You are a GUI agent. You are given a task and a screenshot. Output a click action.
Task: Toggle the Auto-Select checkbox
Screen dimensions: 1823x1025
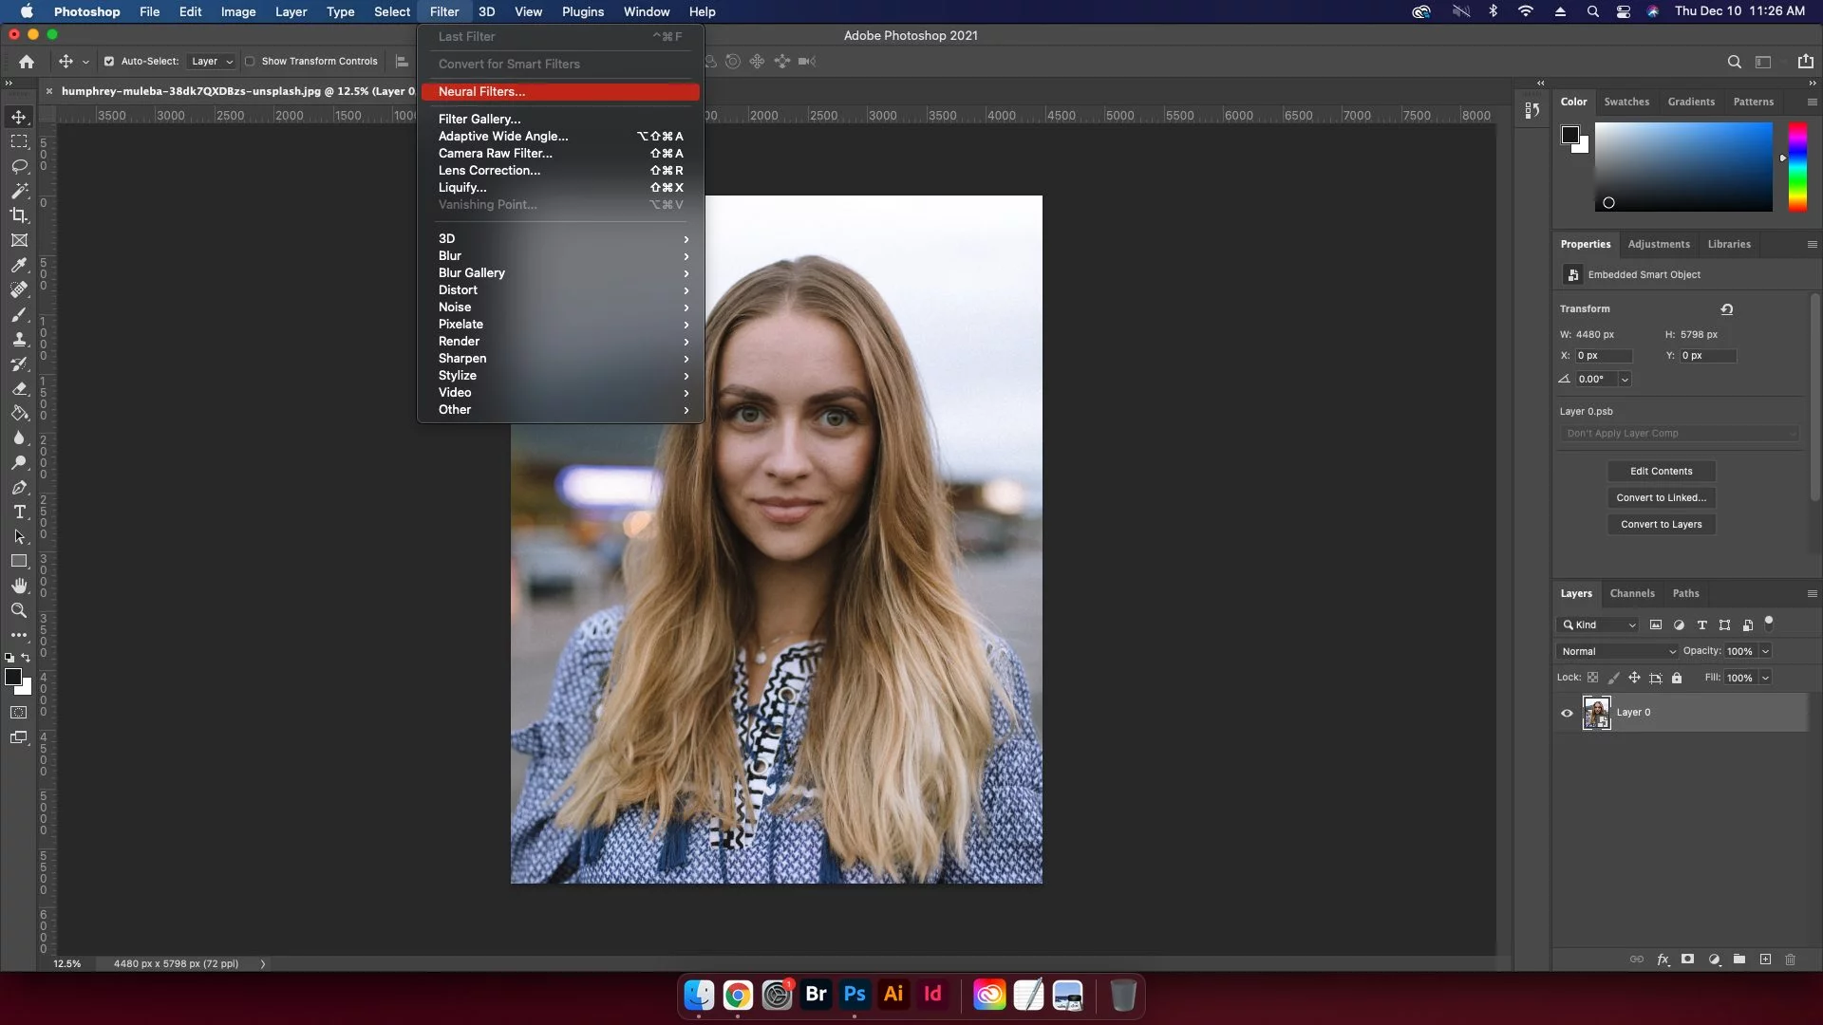tap(109, 62)
